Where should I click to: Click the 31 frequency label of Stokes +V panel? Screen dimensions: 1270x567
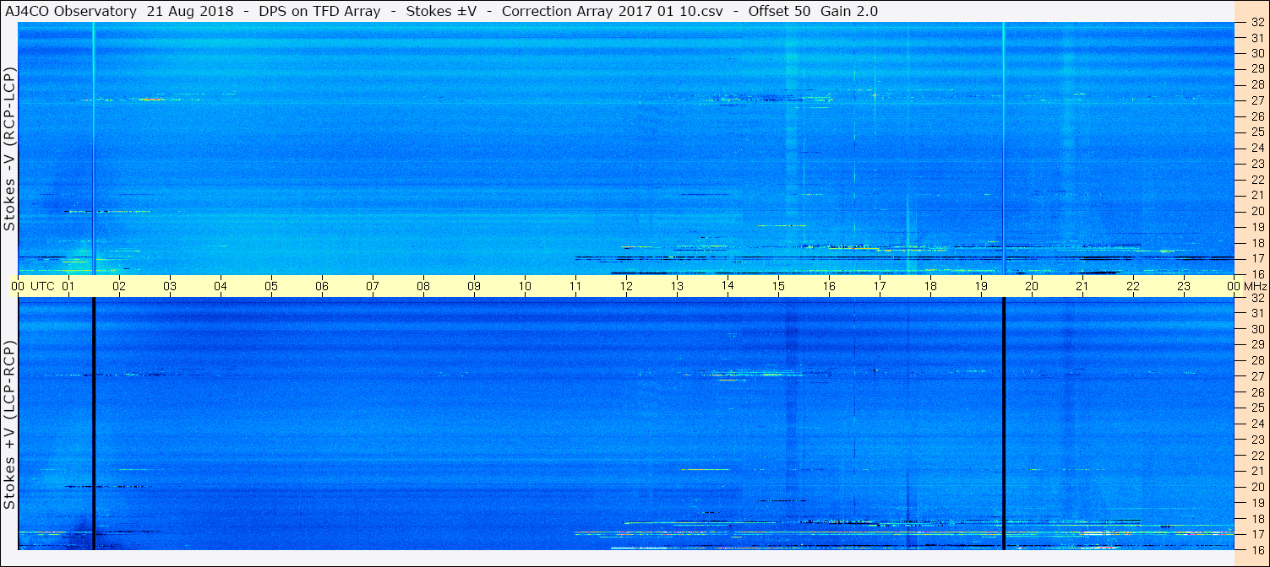[1257, 313]
